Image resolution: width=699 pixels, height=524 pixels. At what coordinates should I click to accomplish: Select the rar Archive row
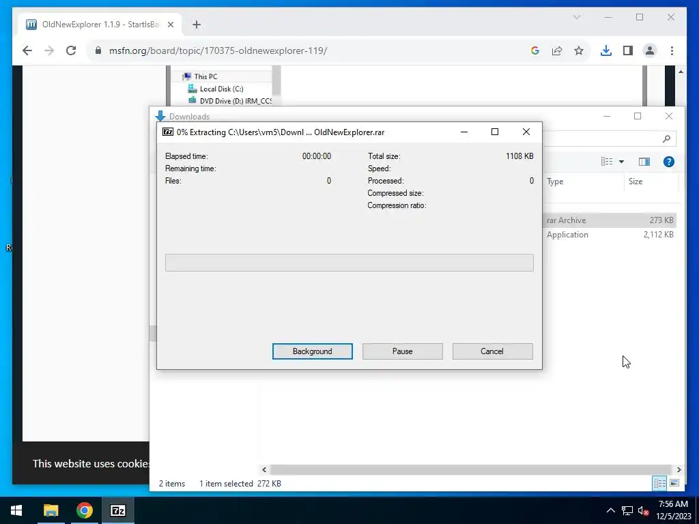tap(610, 220)
